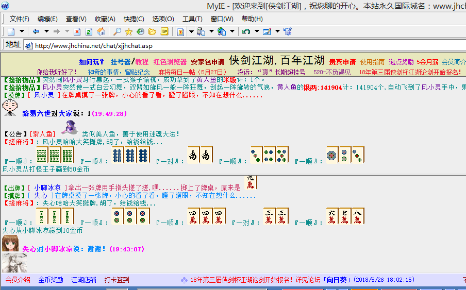Screen dimensions: 466x290
Task: Open History clock icon
Action: tap(140, 31)
